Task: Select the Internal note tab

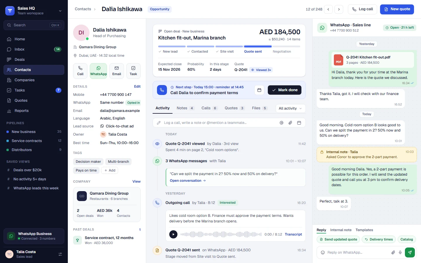Action: [x=341, y=230]
